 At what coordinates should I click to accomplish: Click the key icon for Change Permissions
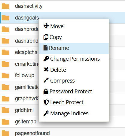pyautogui.click(x=46, y=59)
